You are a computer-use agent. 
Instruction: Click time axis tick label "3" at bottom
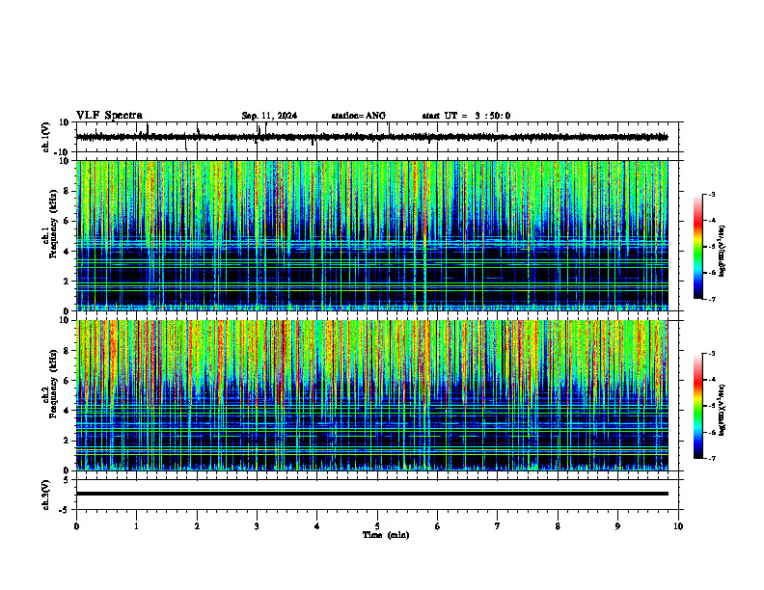click(257, 526)
